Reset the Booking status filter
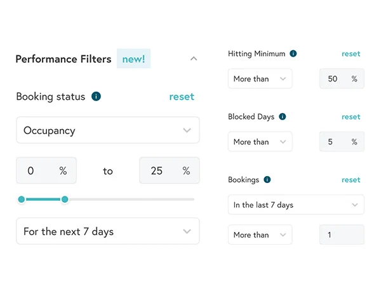The height and width of the screenshot is (293, 381). tap(182, 97)
